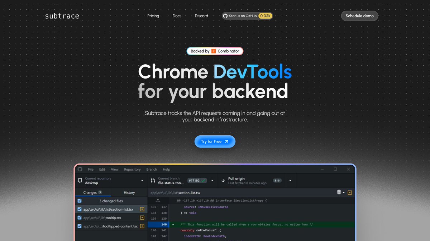Open the Help menu
Image resolution: width=430 pixels, height=241 pixels.
[x=166, y=169]
